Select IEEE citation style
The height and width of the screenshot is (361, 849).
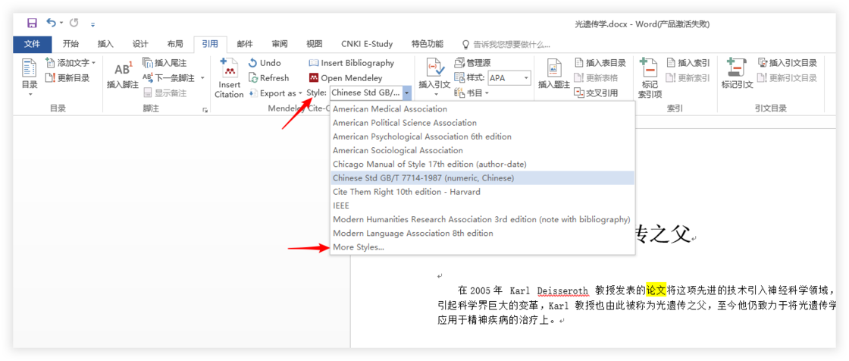pyautogui.click(x=482, y=206)
